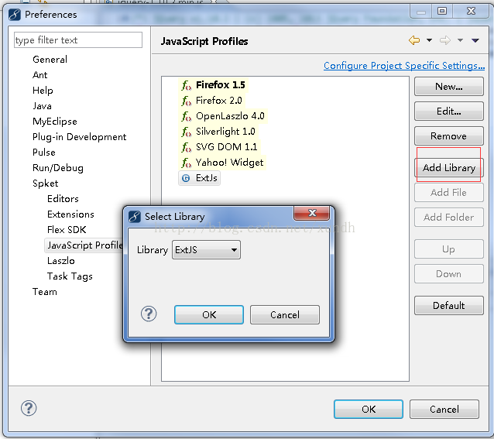Click the SVG DOM 1.1 profile icon

point(186,147)
